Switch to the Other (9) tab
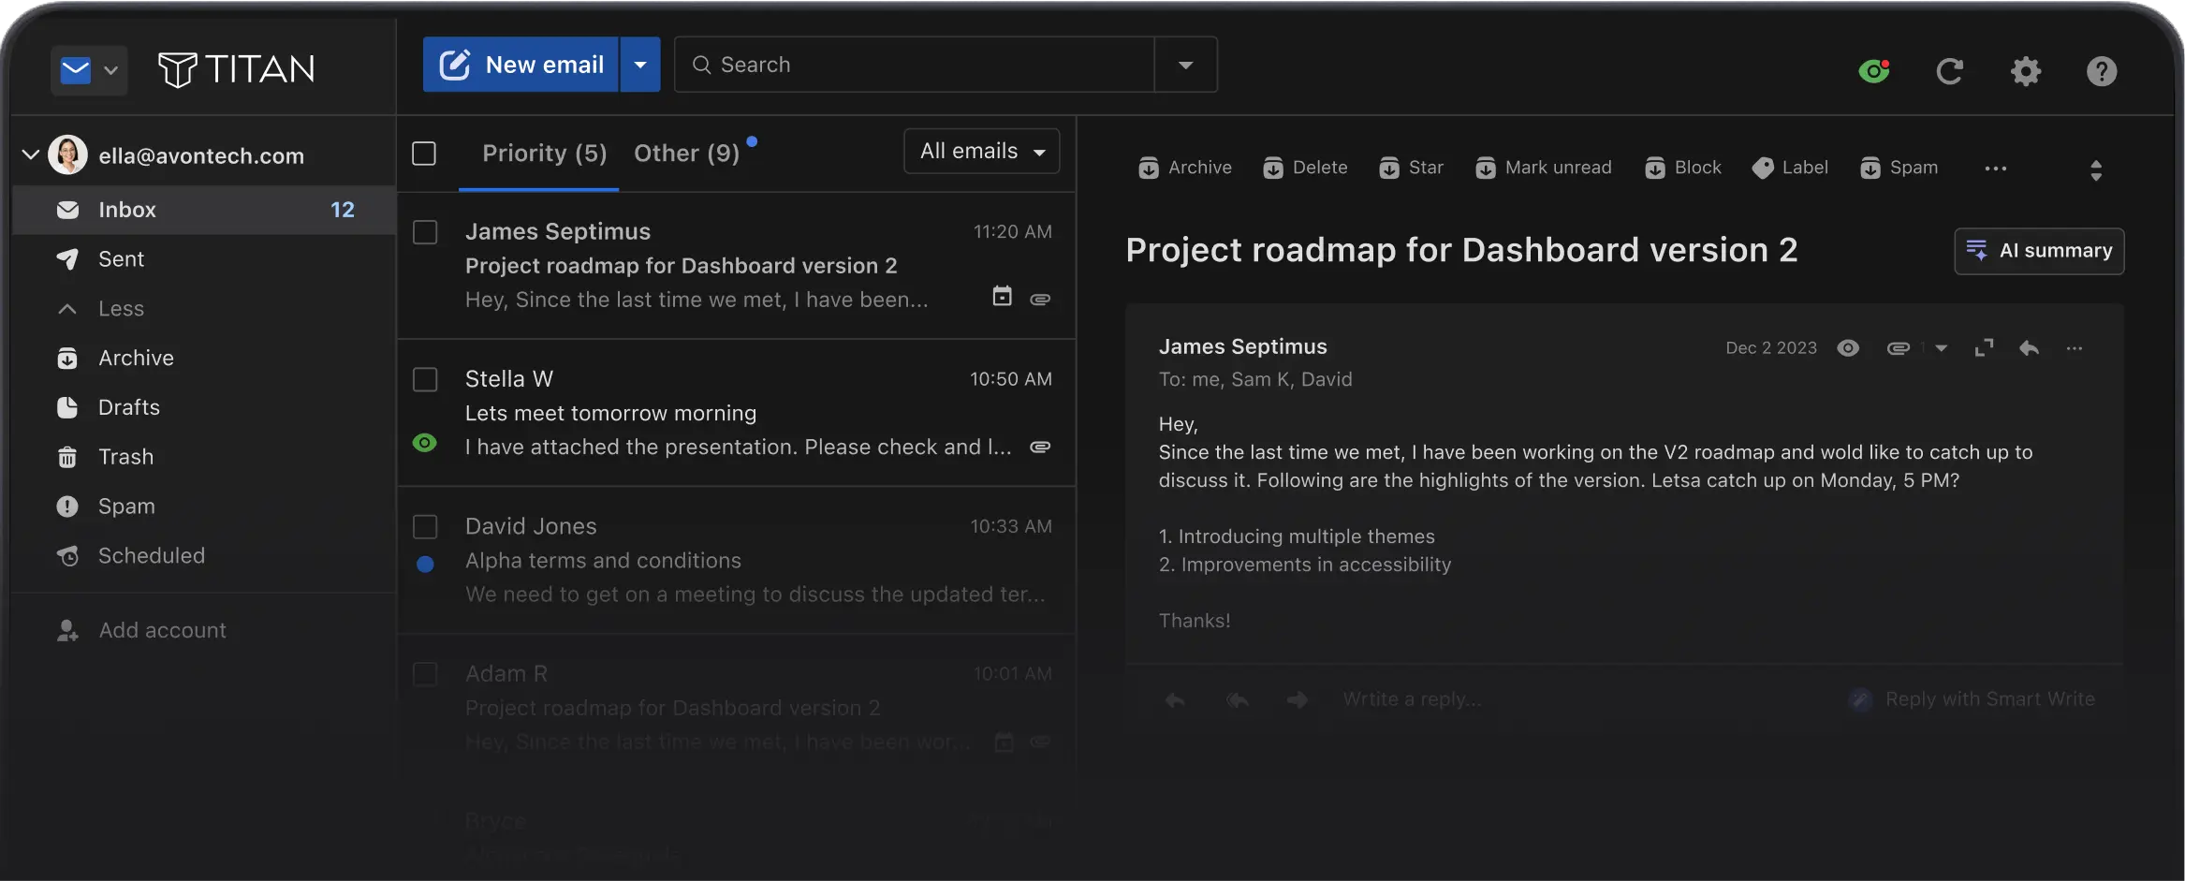The image size is (2185, 881). [687, 154]
